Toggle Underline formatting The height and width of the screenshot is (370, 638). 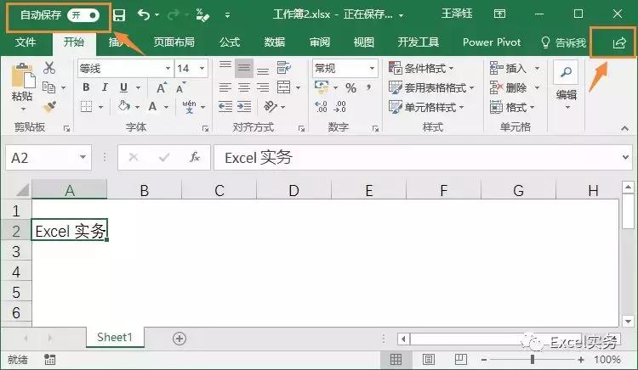tap(123, 87)
